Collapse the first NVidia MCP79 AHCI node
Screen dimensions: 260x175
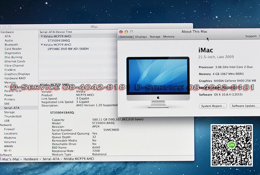pos(42,36)
